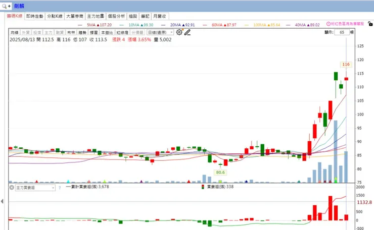The width and height of the screenshot is (374, 230).
Task: Click the magnifier stock search icon
Action: click(4, 6)
